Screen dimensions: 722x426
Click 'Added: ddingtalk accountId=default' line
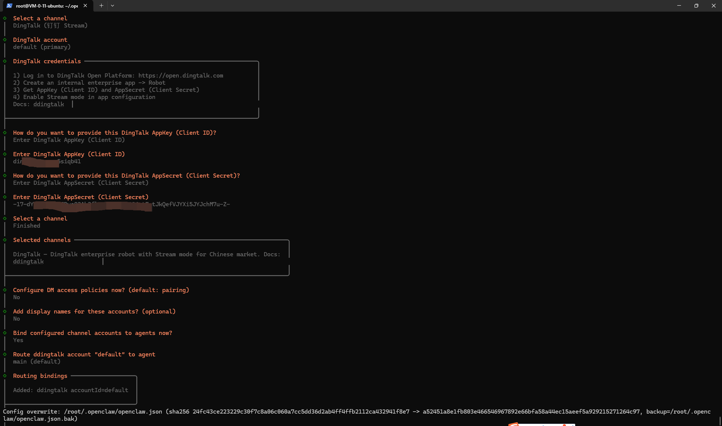click(70, 390)
